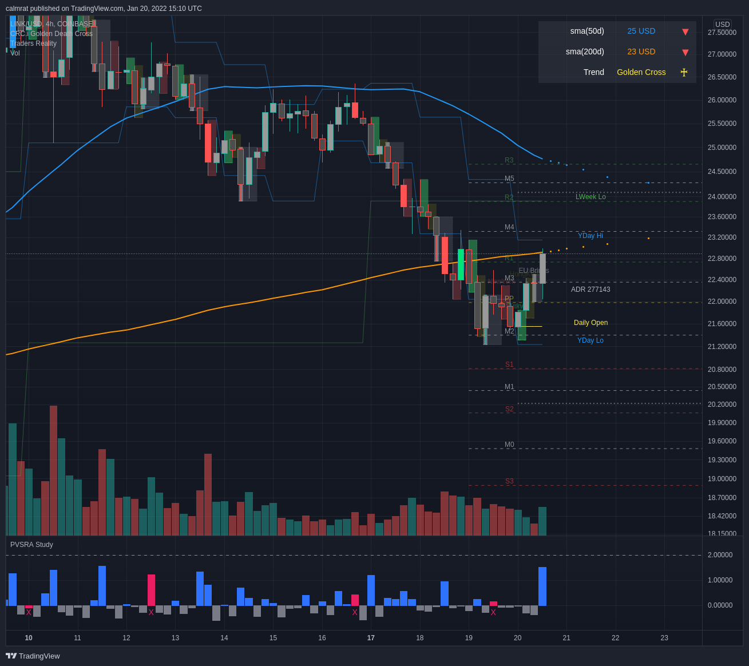The image size is (749, 666).
Task: Click the 25 USD value
Action: point(641,31)
